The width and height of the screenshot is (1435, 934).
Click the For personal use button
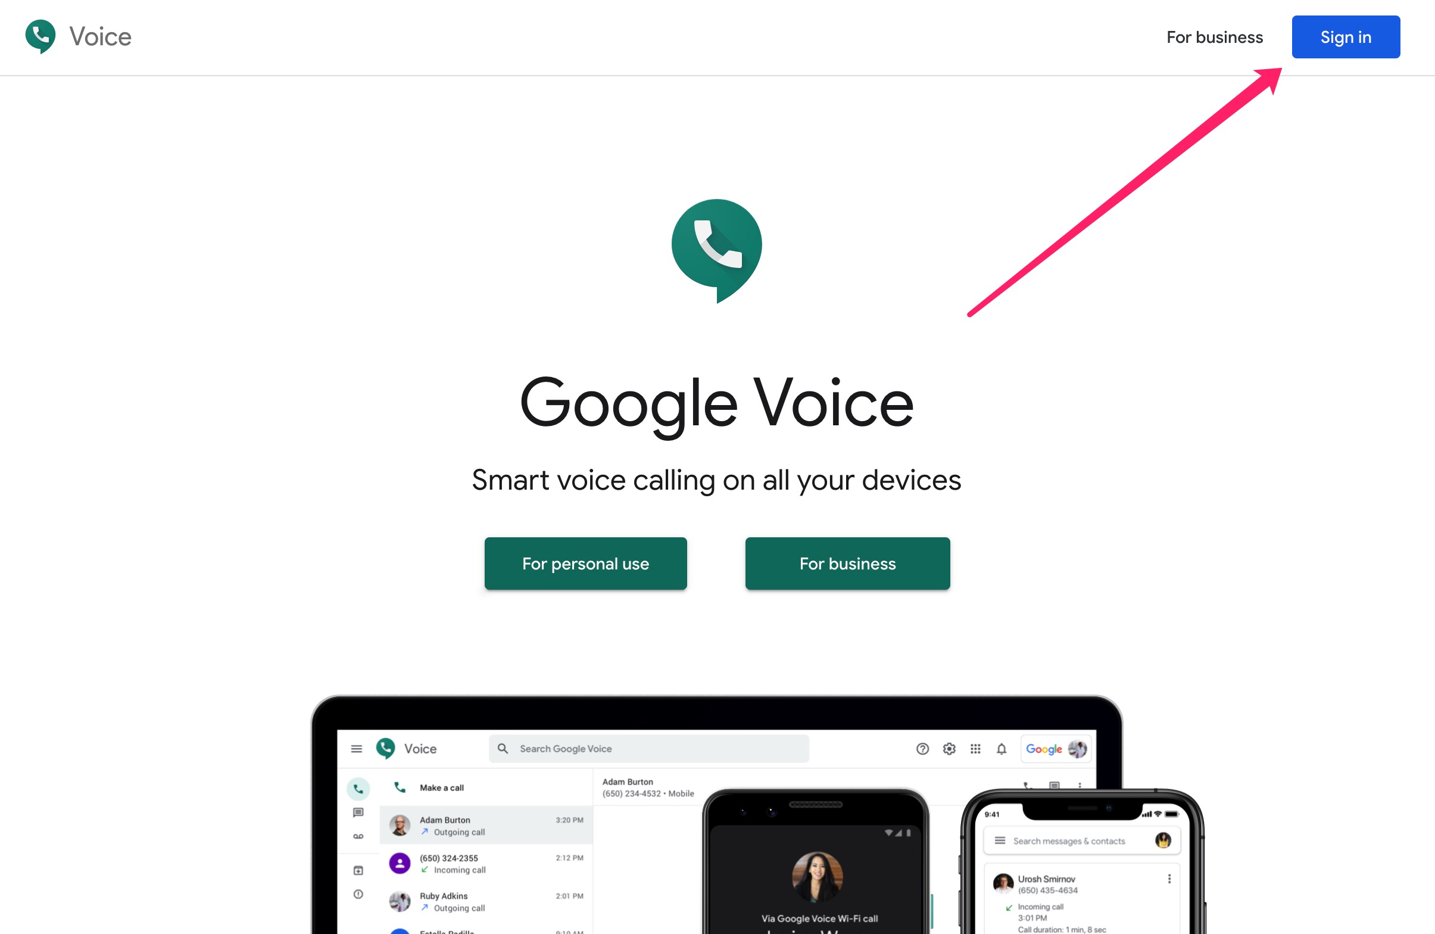(586, 563)
